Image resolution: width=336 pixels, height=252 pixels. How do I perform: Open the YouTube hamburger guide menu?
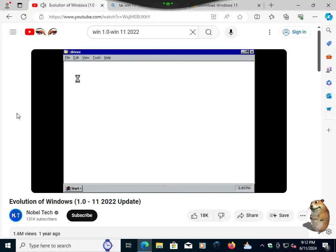point(13,32)
